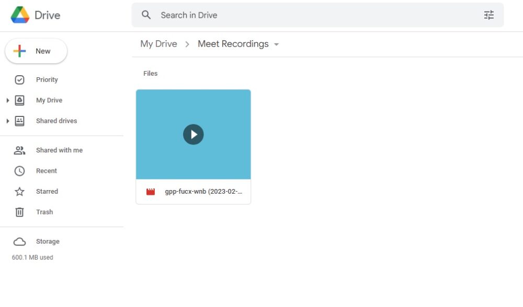Screen dimensions: 523x307
Task: Open search options with the filters icon
Action: (489, 15)
